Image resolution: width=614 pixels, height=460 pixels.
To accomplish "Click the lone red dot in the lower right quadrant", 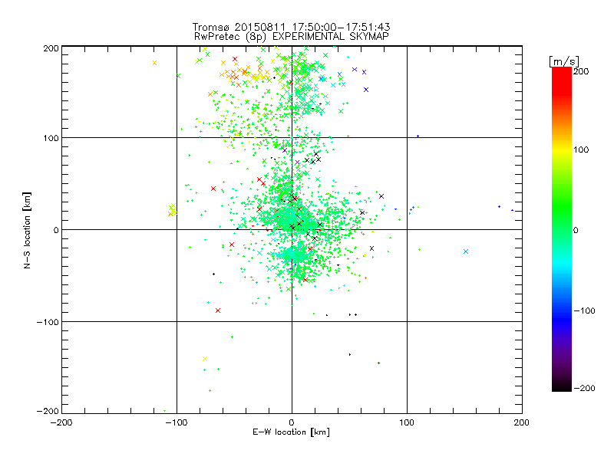I will click(378, 363).
